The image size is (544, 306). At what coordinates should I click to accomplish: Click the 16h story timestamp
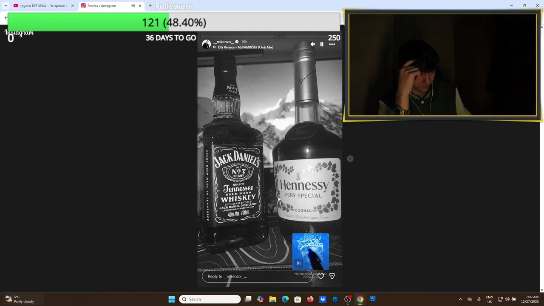tap(244, 42)
